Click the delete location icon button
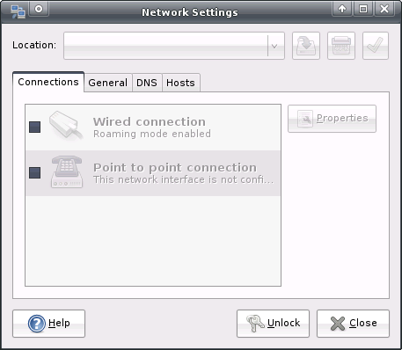The width and height of the screenshot is (402, 350). pos(341,46)
